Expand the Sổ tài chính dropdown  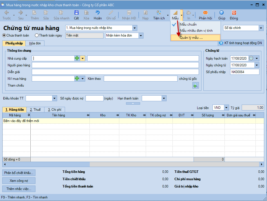(261, 28)
